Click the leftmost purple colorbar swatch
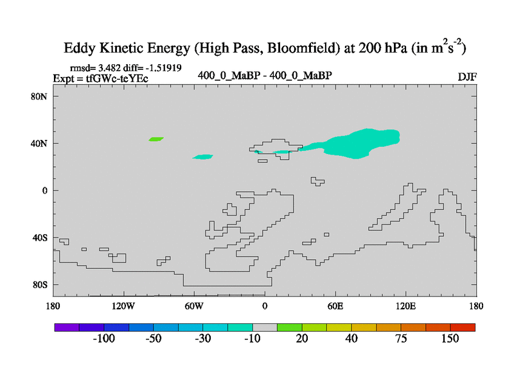This screenshot has height=385, width=514. point(67,327)
